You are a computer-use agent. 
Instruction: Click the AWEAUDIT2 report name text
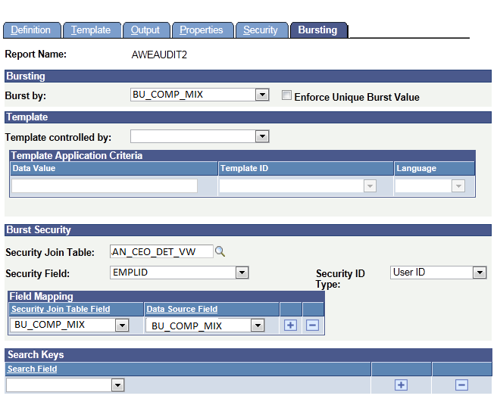[x=159, y=55]
